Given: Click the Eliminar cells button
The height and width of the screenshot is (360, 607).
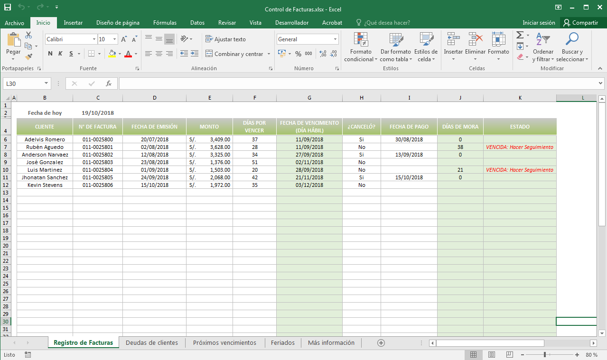Looking at the screenshot, I should click(x=475, y=47).
